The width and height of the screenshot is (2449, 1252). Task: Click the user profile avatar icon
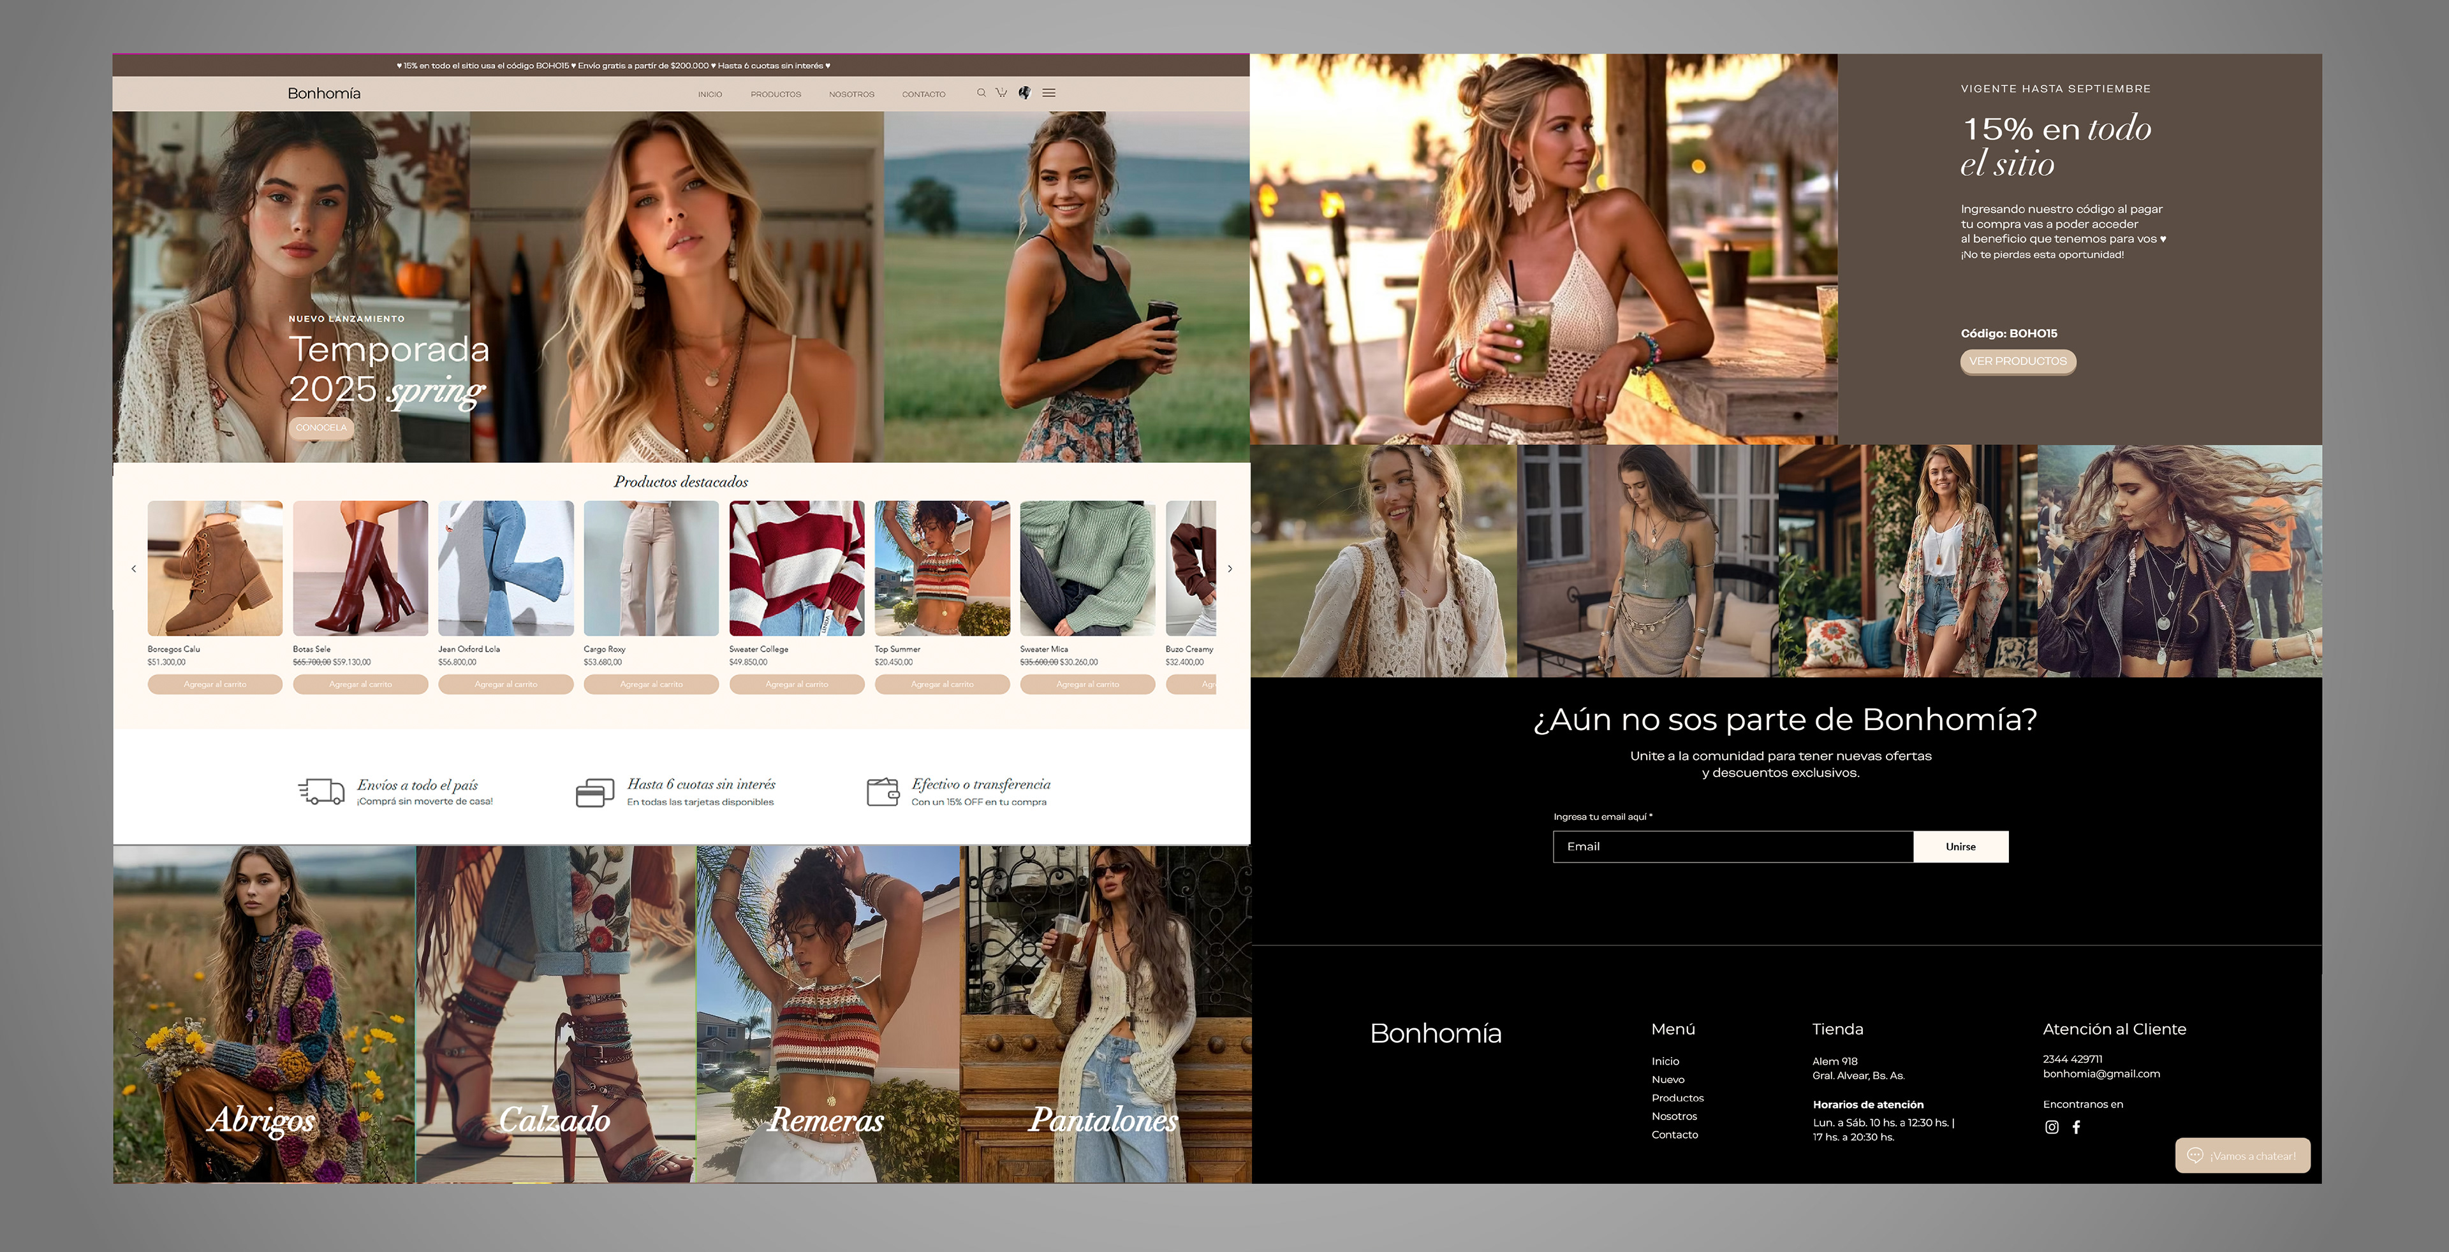1024,93
